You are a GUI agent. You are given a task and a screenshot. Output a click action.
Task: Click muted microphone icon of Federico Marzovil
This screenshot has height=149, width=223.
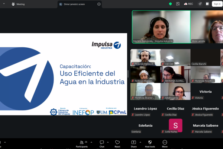pyautogui.click(x=133, y=64)
